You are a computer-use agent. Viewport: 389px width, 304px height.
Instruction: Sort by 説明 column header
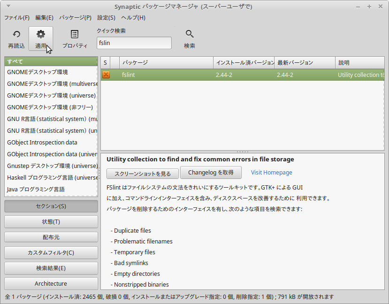[360, 62]
